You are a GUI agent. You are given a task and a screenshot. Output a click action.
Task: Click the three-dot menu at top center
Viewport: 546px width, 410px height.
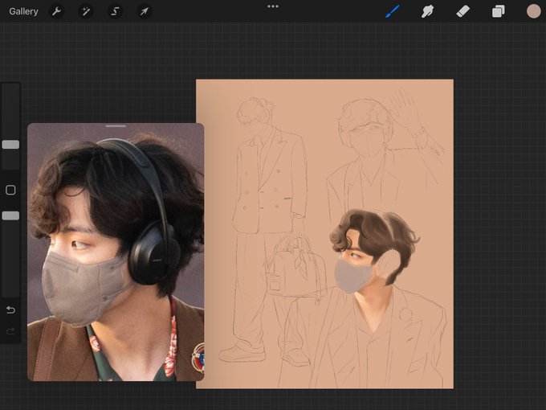coord(273,6)
